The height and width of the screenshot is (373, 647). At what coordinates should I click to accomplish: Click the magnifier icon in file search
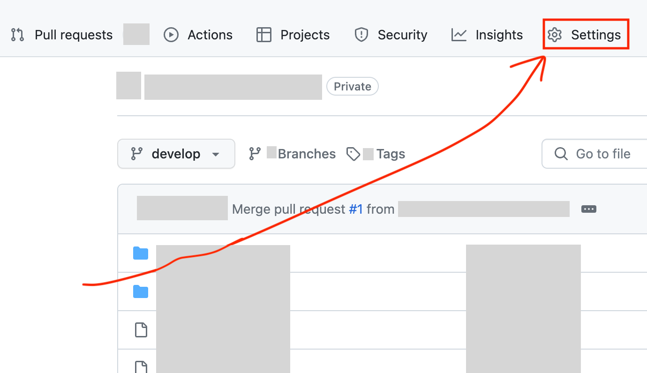[x=561, y=154]
